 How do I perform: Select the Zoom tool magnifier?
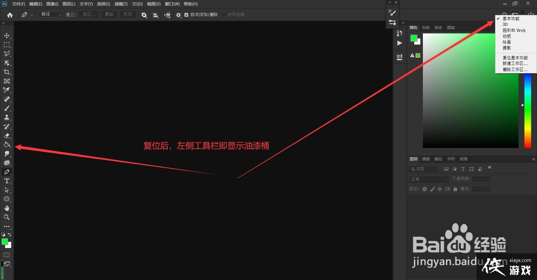click(x=7, y=217)
